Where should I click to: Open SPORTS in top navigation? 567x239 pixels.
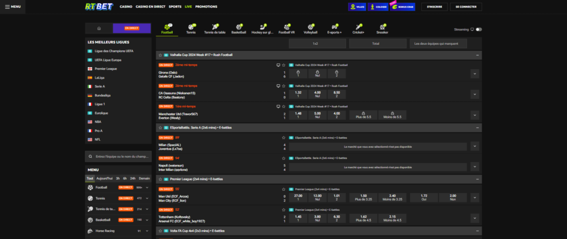click(x=175, y=7)
